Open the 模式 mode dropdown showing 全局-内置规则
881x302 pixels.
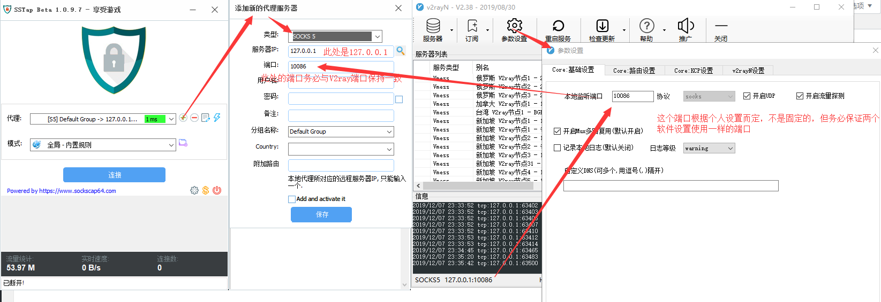point(103,145)
